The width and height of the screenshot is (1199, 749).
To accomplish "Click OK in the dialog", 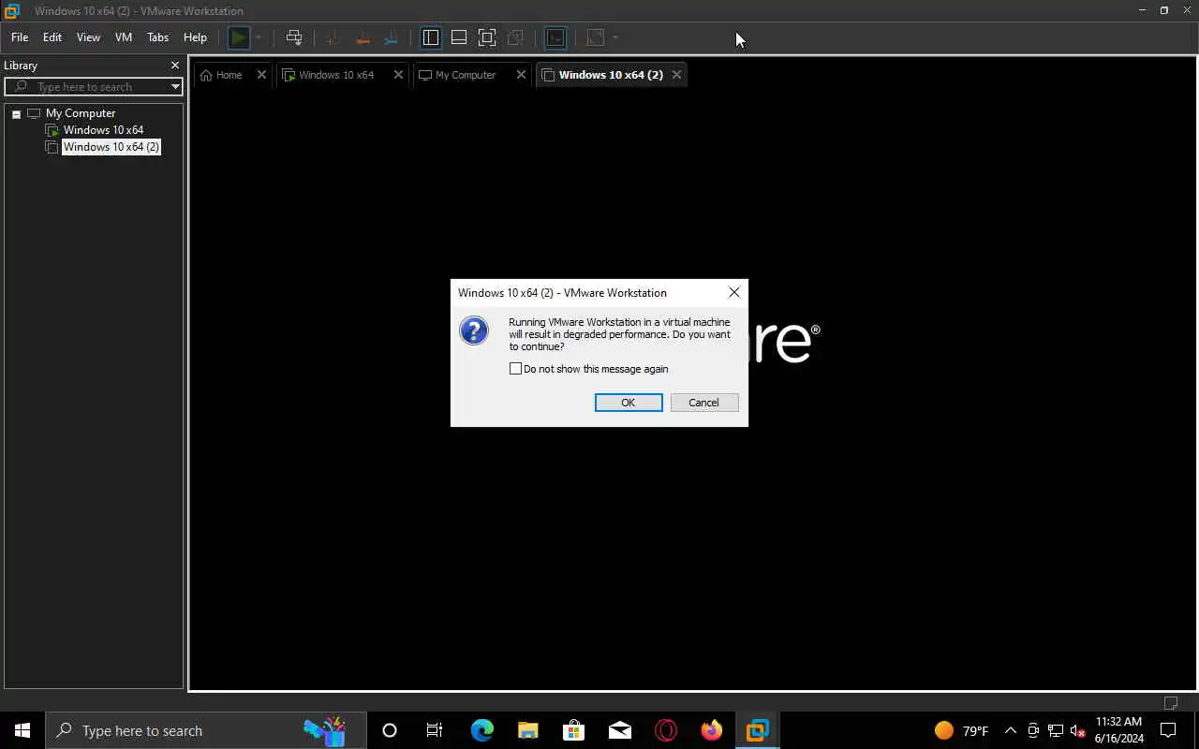I will (x=629, y=403).
